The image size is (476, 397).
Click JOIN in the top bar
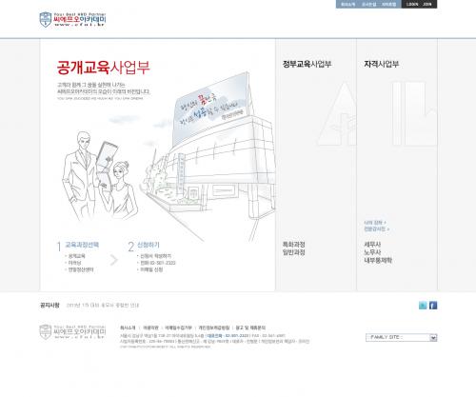pyautogui.click(x=427, y=4)
